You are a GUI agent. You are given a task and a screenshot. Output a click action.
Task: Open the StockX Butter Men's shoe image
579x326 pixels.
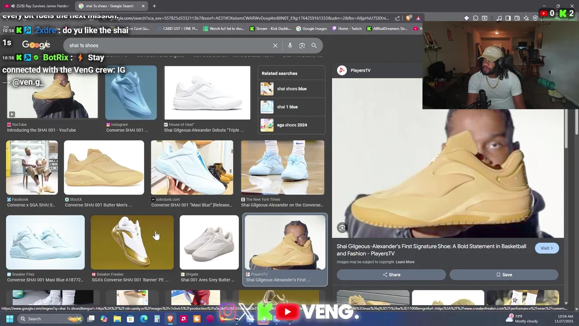click(104, 168)
